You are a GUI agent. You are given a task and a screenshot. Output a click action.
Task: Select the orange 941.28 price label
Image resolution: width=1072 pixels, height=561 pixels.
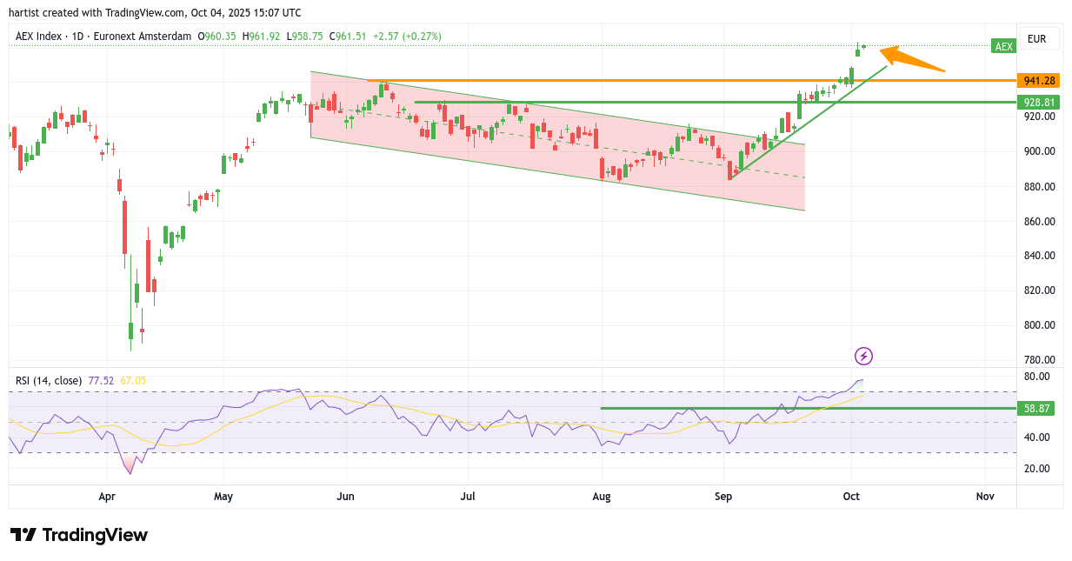(1039, 81)
